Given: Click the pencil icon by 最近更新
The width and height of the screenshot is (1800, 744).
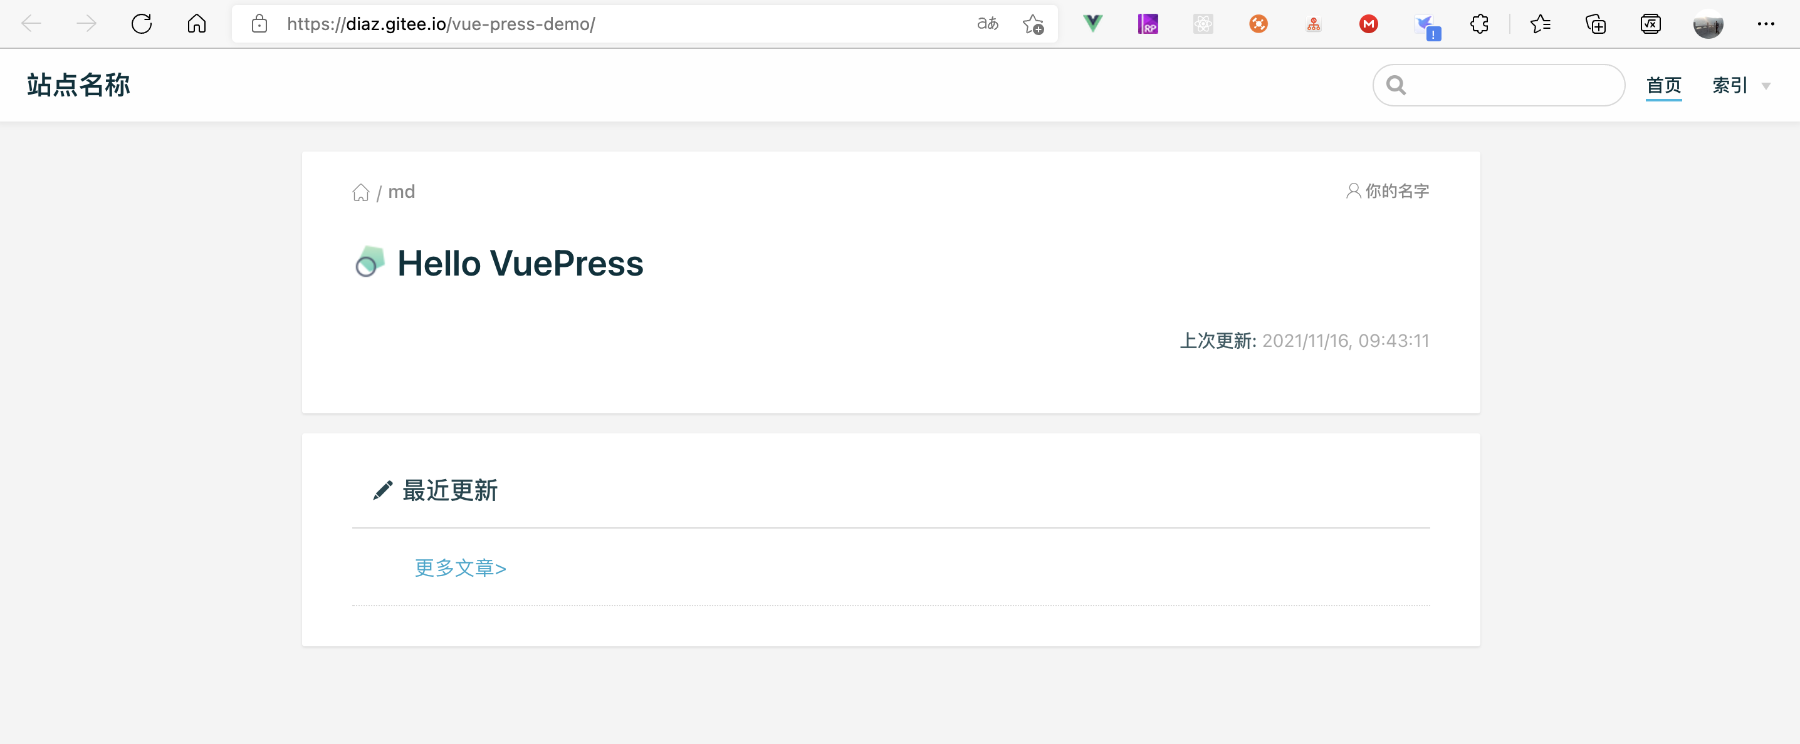Looking at the screenshot, I should pyautogui.click(x=382, y=490).
